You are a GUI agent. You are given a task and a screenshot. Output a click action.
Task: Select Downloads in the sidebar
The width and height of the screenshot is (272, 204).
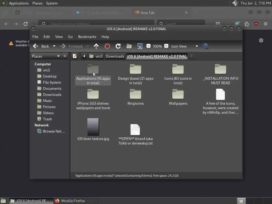click(49, 95)
